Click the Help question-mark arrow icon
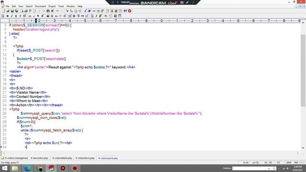 tap(125, 11)
